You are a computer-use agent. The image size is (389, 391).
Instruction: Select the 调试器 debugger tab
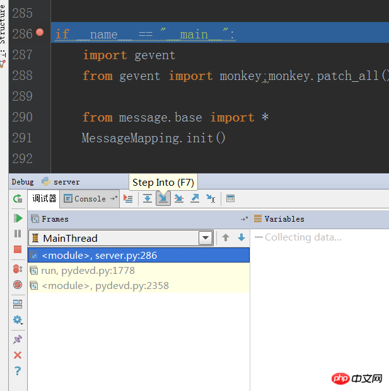tap(44, 198)
